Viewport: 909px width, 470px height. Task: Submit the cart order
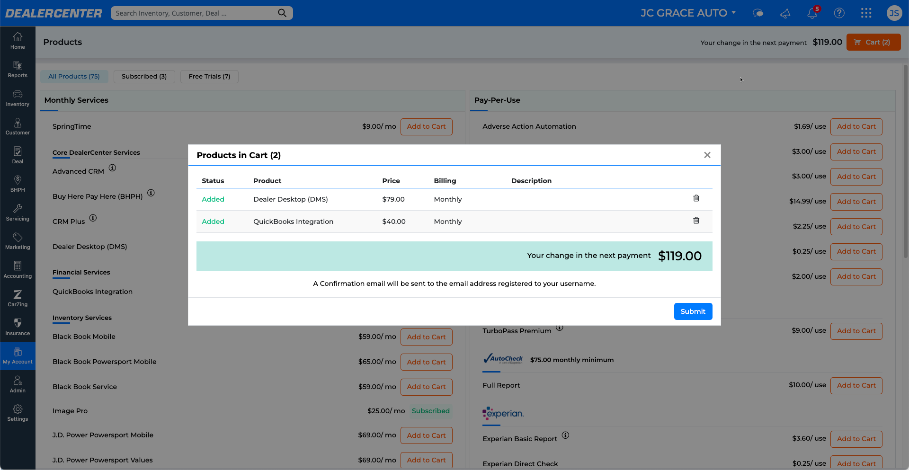[x=693, y=311]
